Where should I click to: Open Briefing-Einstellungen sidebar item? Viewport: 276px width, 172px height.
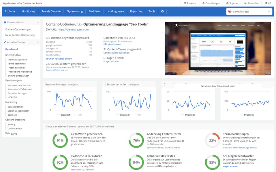[x=18, y=76]
